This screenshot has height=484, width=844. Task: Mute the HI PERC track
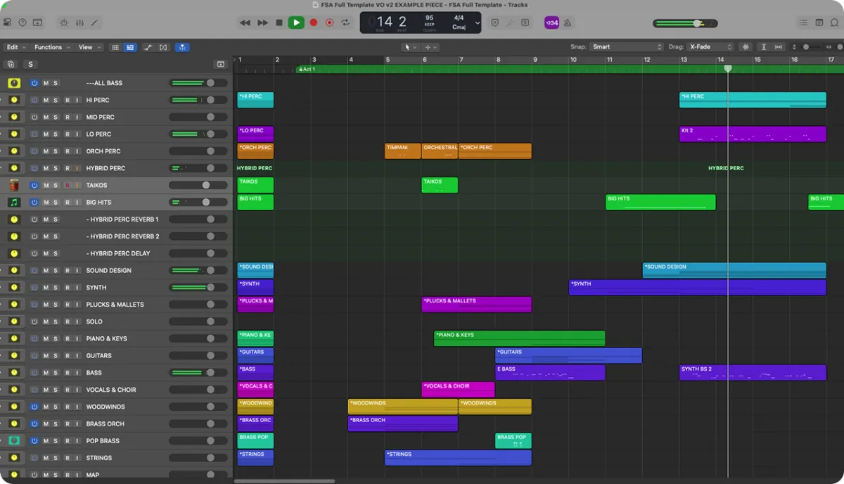[46, 100]
